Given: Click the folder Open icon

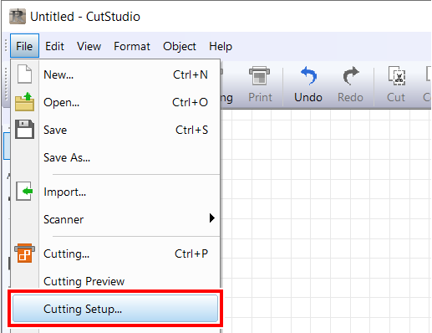Looking at the screenshot, I should pyautogui.click(x=24, y=102).
